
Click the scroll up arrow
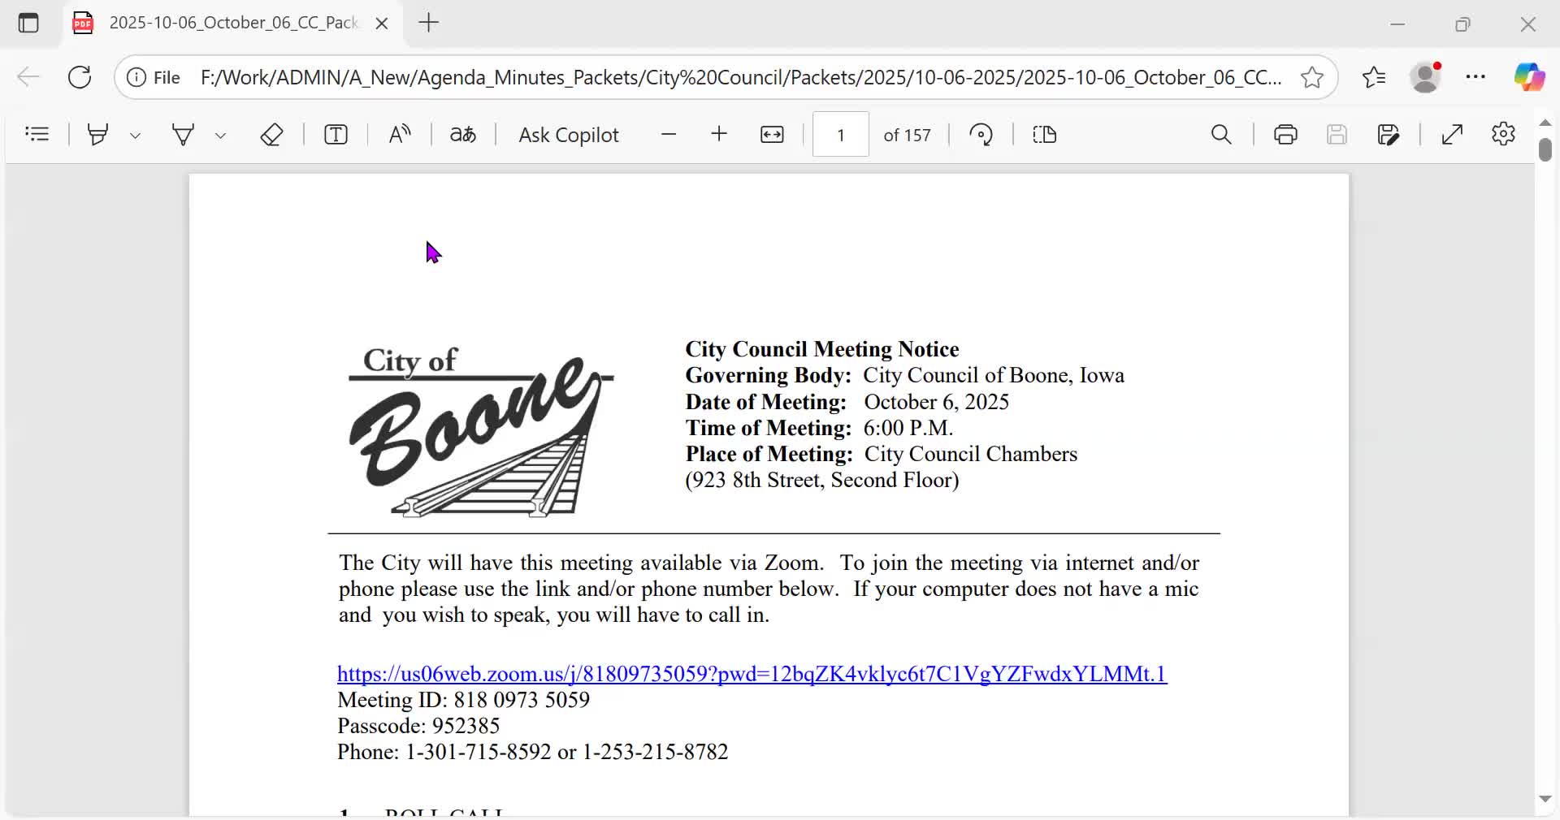(1545, 123)
